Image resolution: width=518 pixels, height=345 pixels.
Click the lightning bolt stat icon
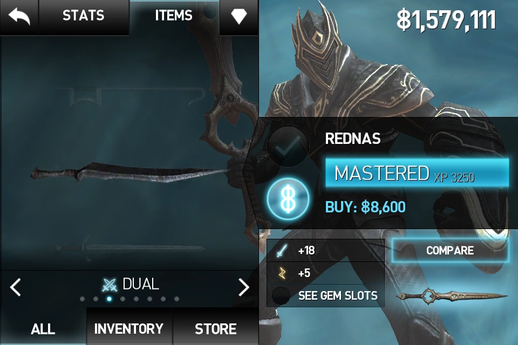click(282, 273)
